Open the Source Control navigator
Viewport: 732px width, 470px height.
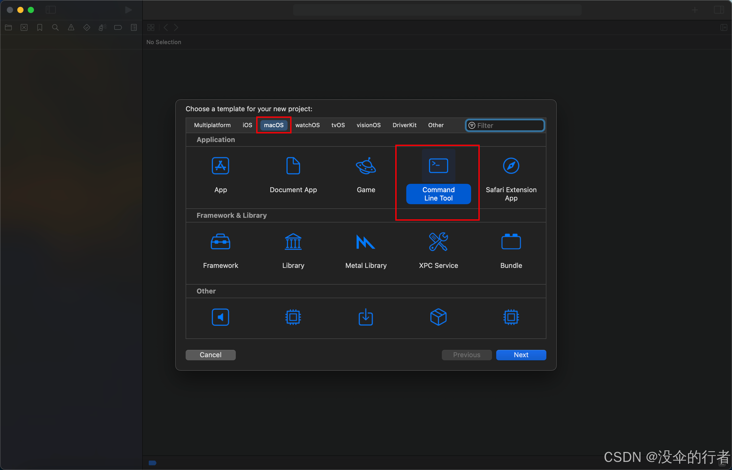(24, 27)
